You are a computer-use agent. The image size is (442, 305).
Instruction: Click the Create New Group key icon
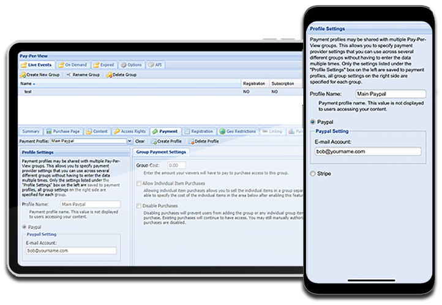23,75
